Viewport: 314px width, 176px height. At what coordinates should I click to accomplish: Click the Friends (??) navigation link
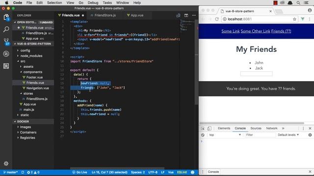281,31
